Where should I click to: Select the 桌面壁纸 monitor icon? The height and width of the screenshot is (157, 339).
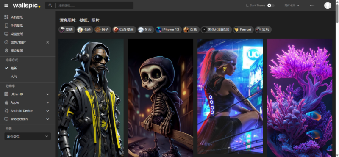pos(6,34)
